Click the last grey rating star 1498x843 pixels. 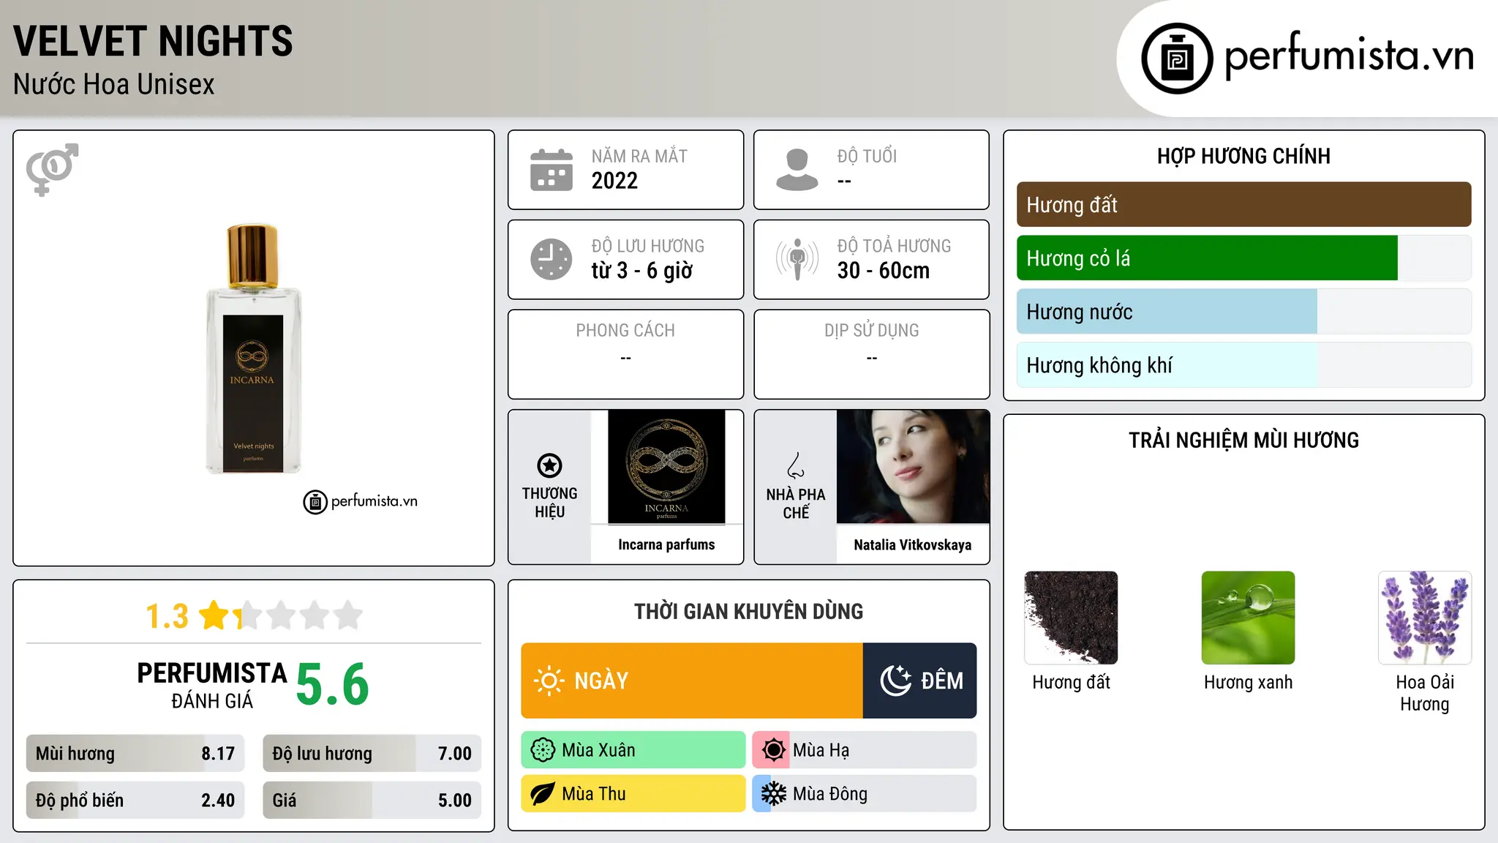348,615
